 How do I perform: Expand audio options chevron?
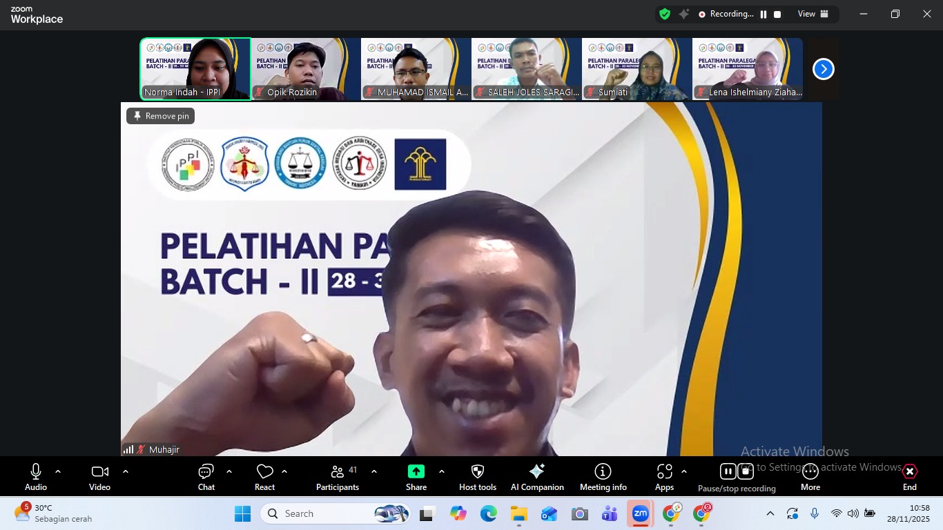(58, 472)
